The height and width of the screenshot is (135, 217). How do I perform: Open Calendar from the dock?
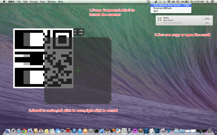pos(41,131)
